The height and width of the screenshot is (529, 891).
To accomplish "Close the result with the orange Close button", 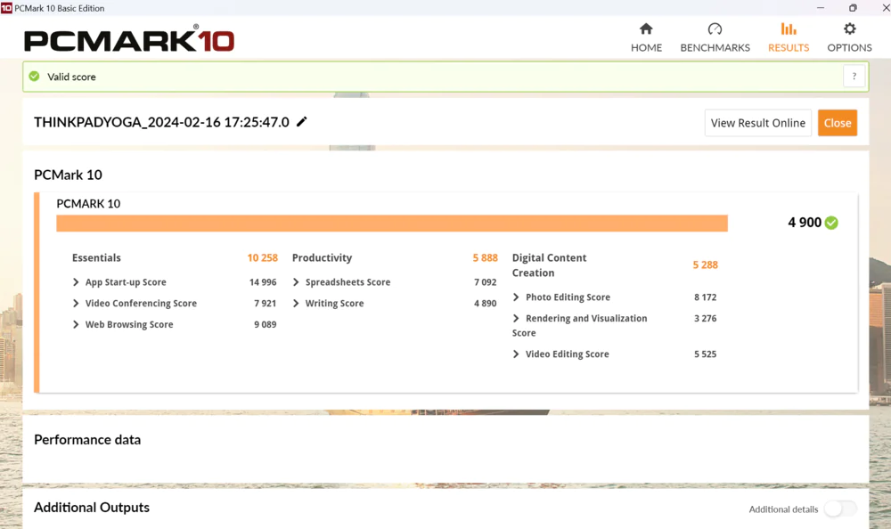I will click(838, 123).
